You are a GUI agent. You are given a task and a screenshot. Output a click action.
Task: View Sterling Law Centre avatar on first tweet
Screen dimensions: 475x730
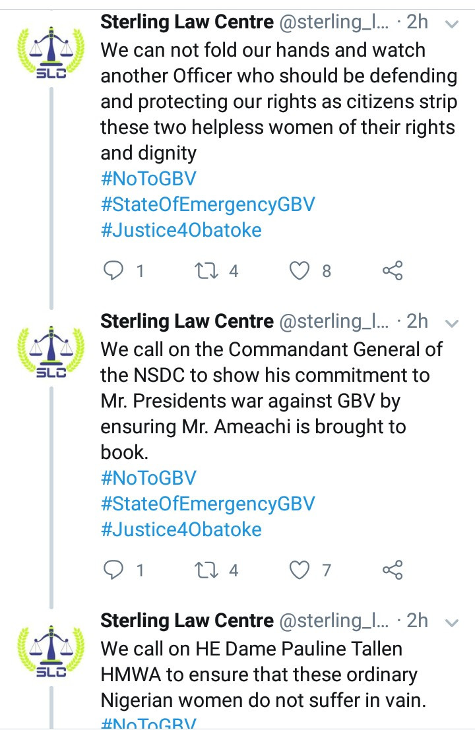[x=51, y=53]
